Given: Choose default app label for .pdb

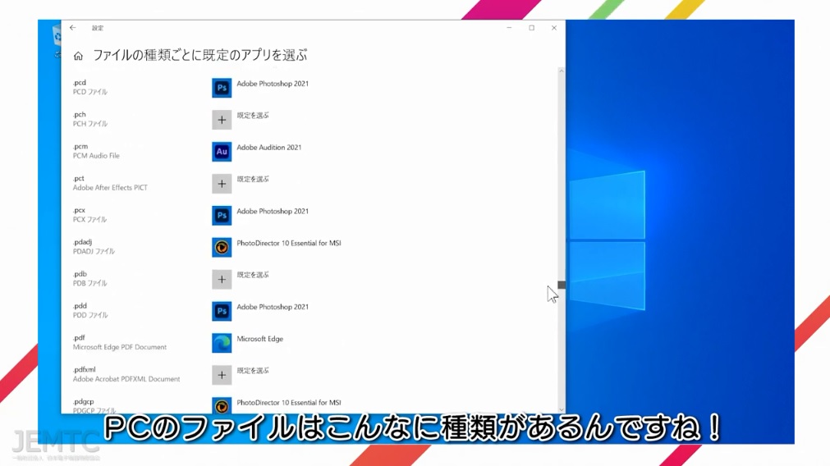Looking at the screenshot, I should 253,275.
